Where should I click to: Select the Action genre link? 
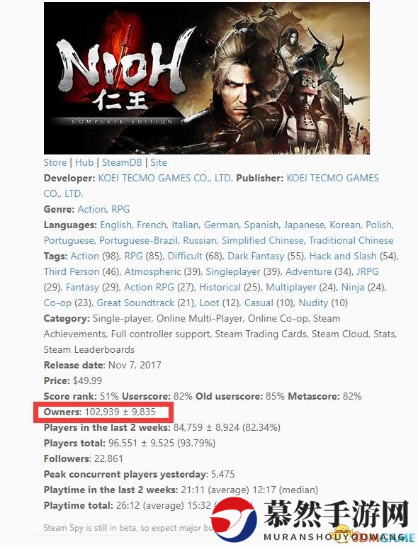click(92, 209)
